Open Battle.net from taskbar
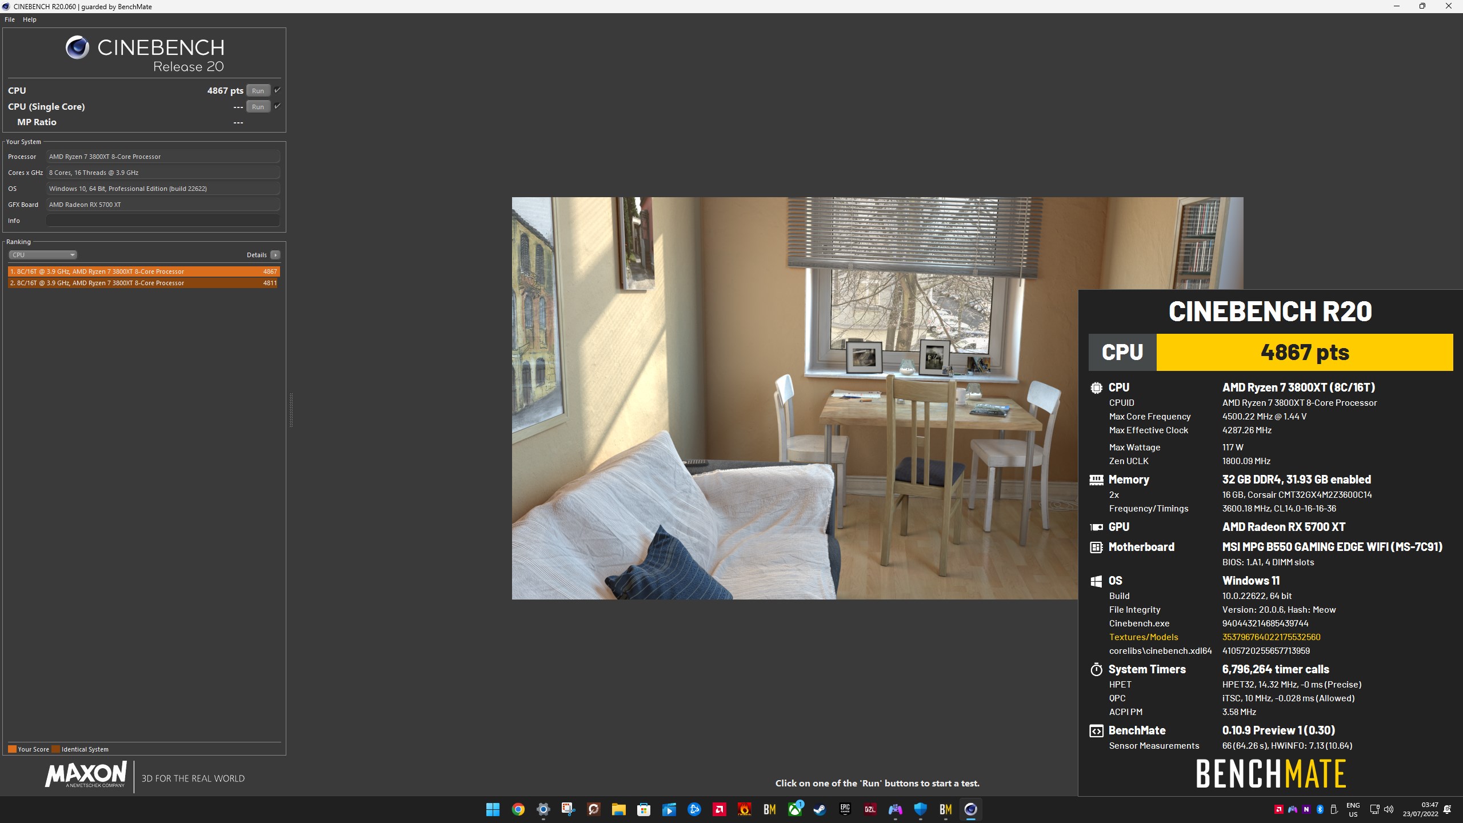The height and width of the screenshot is (823, 1463). 694,809
